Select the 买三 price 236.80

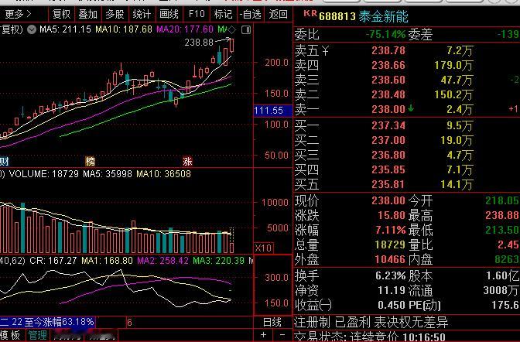point(388,155)
